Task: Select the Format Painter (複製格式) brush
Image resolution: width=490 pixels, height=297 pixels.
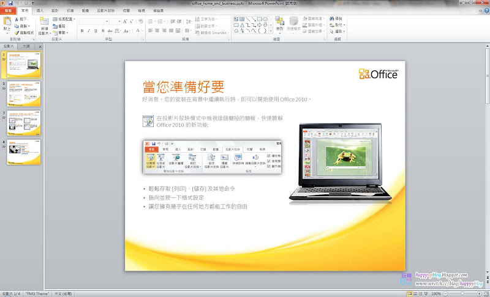Action: coord(17,33)
